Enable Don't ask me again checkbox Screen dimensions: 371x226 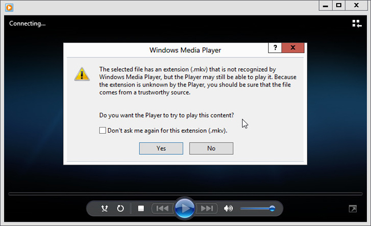point(102,130)
